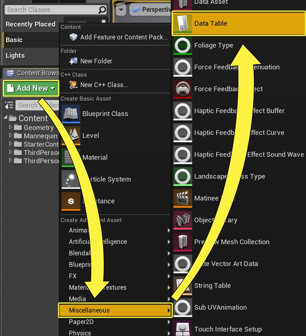Click the Perspective viewport button
Viewport: 306px width, 336px height.
151,10
